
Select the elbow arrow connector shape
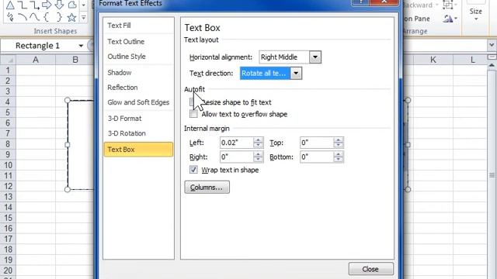point(34,5)
